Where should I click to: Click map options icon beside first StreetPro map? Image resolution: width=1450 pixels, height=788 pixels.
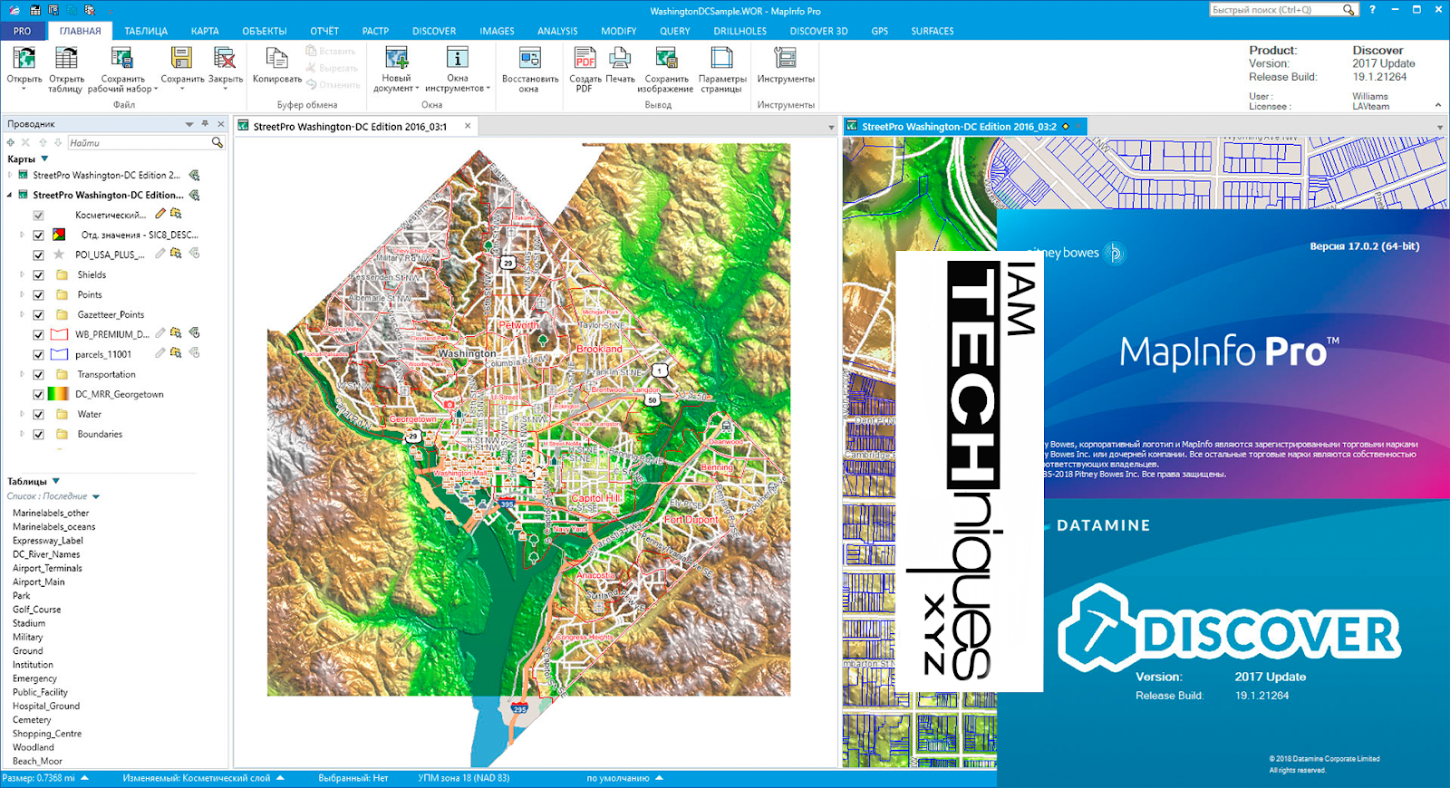tap(194, 175)
